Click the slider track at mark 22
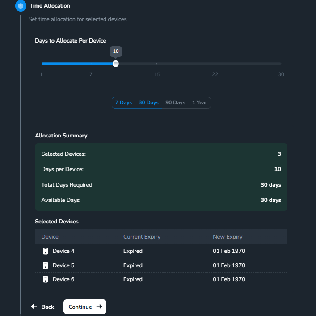 tap(215, 64)
